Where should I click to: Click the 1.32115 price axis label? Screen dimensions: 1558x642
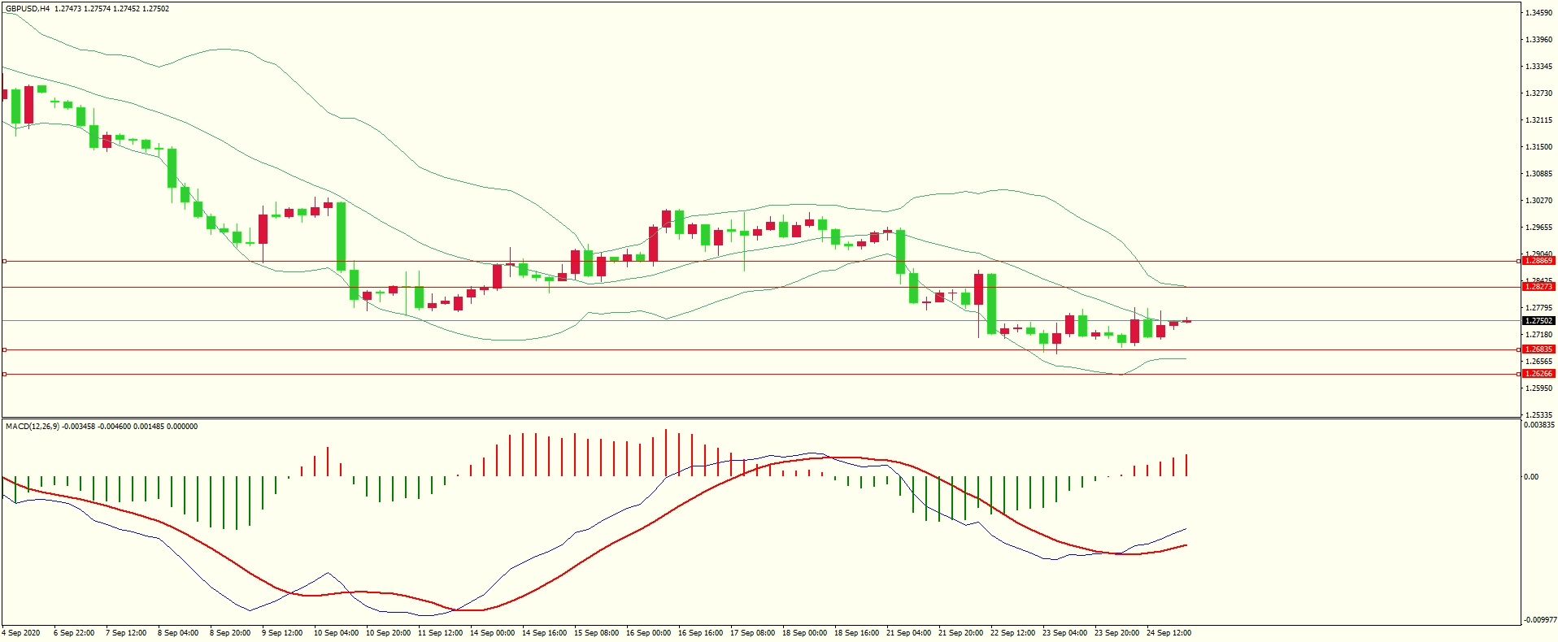1539,120
